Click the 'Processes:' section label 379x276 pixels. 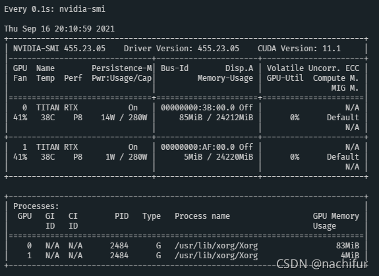pos(36,206)
